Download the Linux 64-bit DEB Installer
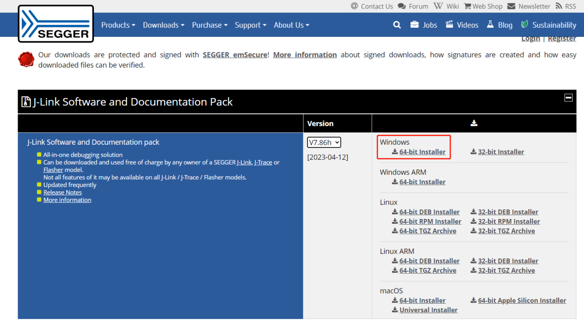 coord(429,212)
